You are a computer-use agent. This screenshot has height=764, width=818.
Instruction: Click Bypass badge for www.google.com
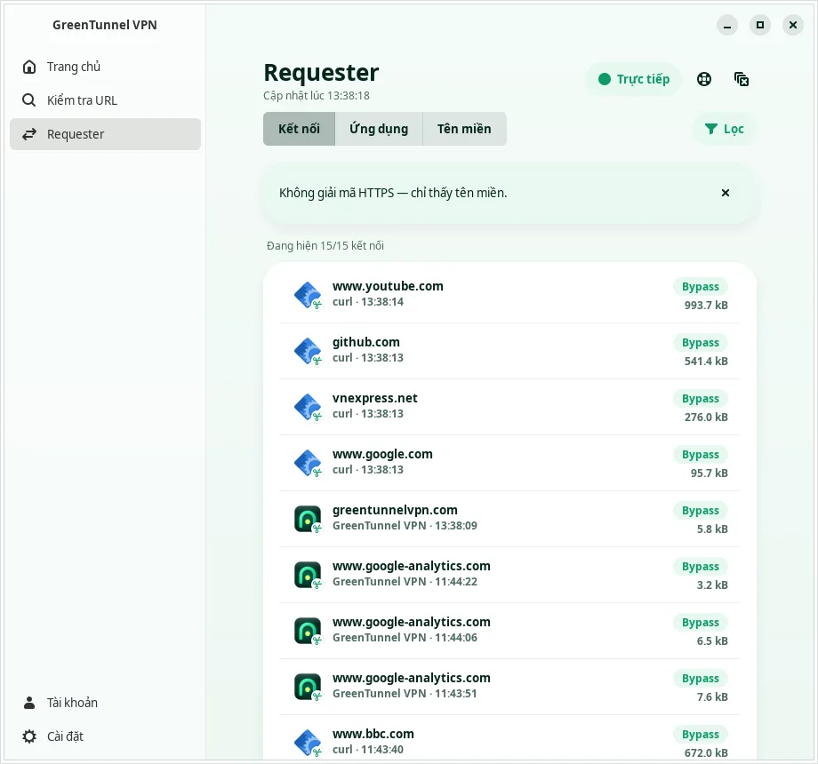tap(700, 455)
